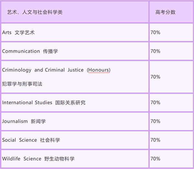Click the Wildlife Science 野生动物科学 cell
Viewport: 194px width, 169px height.
pyautogui.click(x=75, y=159)
